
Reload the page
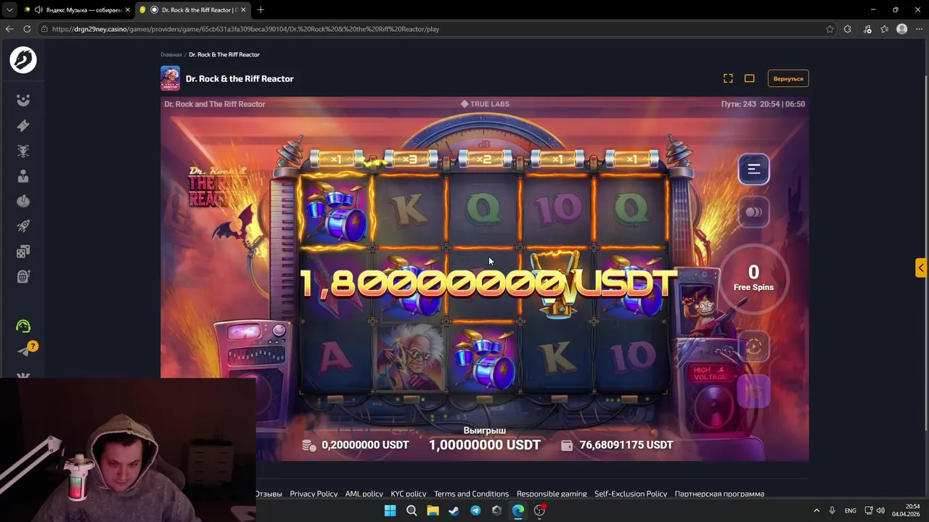pos(27,29)
